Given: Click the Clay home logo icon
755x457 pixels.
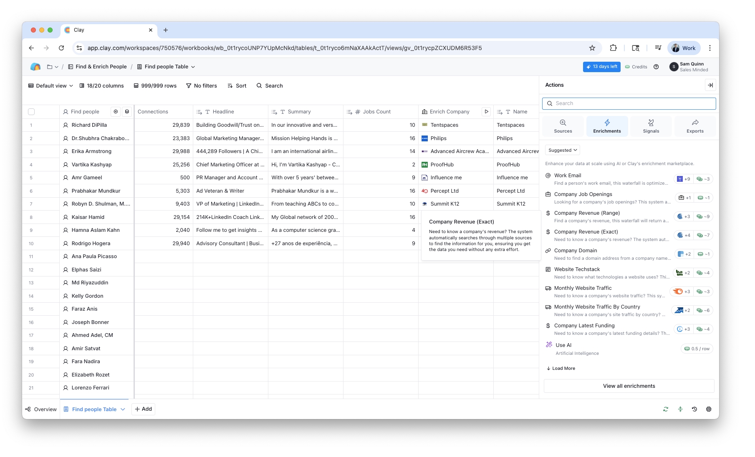Looking at the screenshot, I should tap(35, 67).
